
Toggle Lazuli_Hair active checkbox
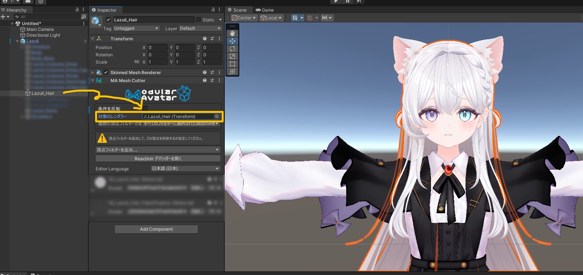click(x=108, y=20)
